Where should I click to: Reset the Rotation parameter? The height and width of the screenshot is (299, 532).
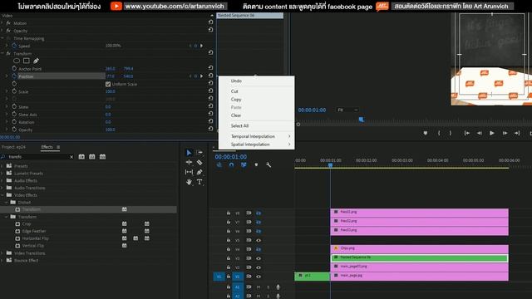(x=210, y=121)
